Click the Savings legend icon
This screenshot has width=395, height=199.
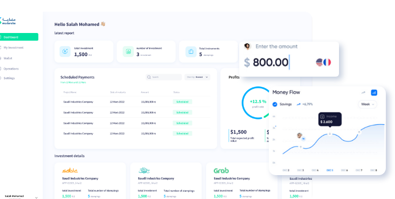[x=275, y=104]
